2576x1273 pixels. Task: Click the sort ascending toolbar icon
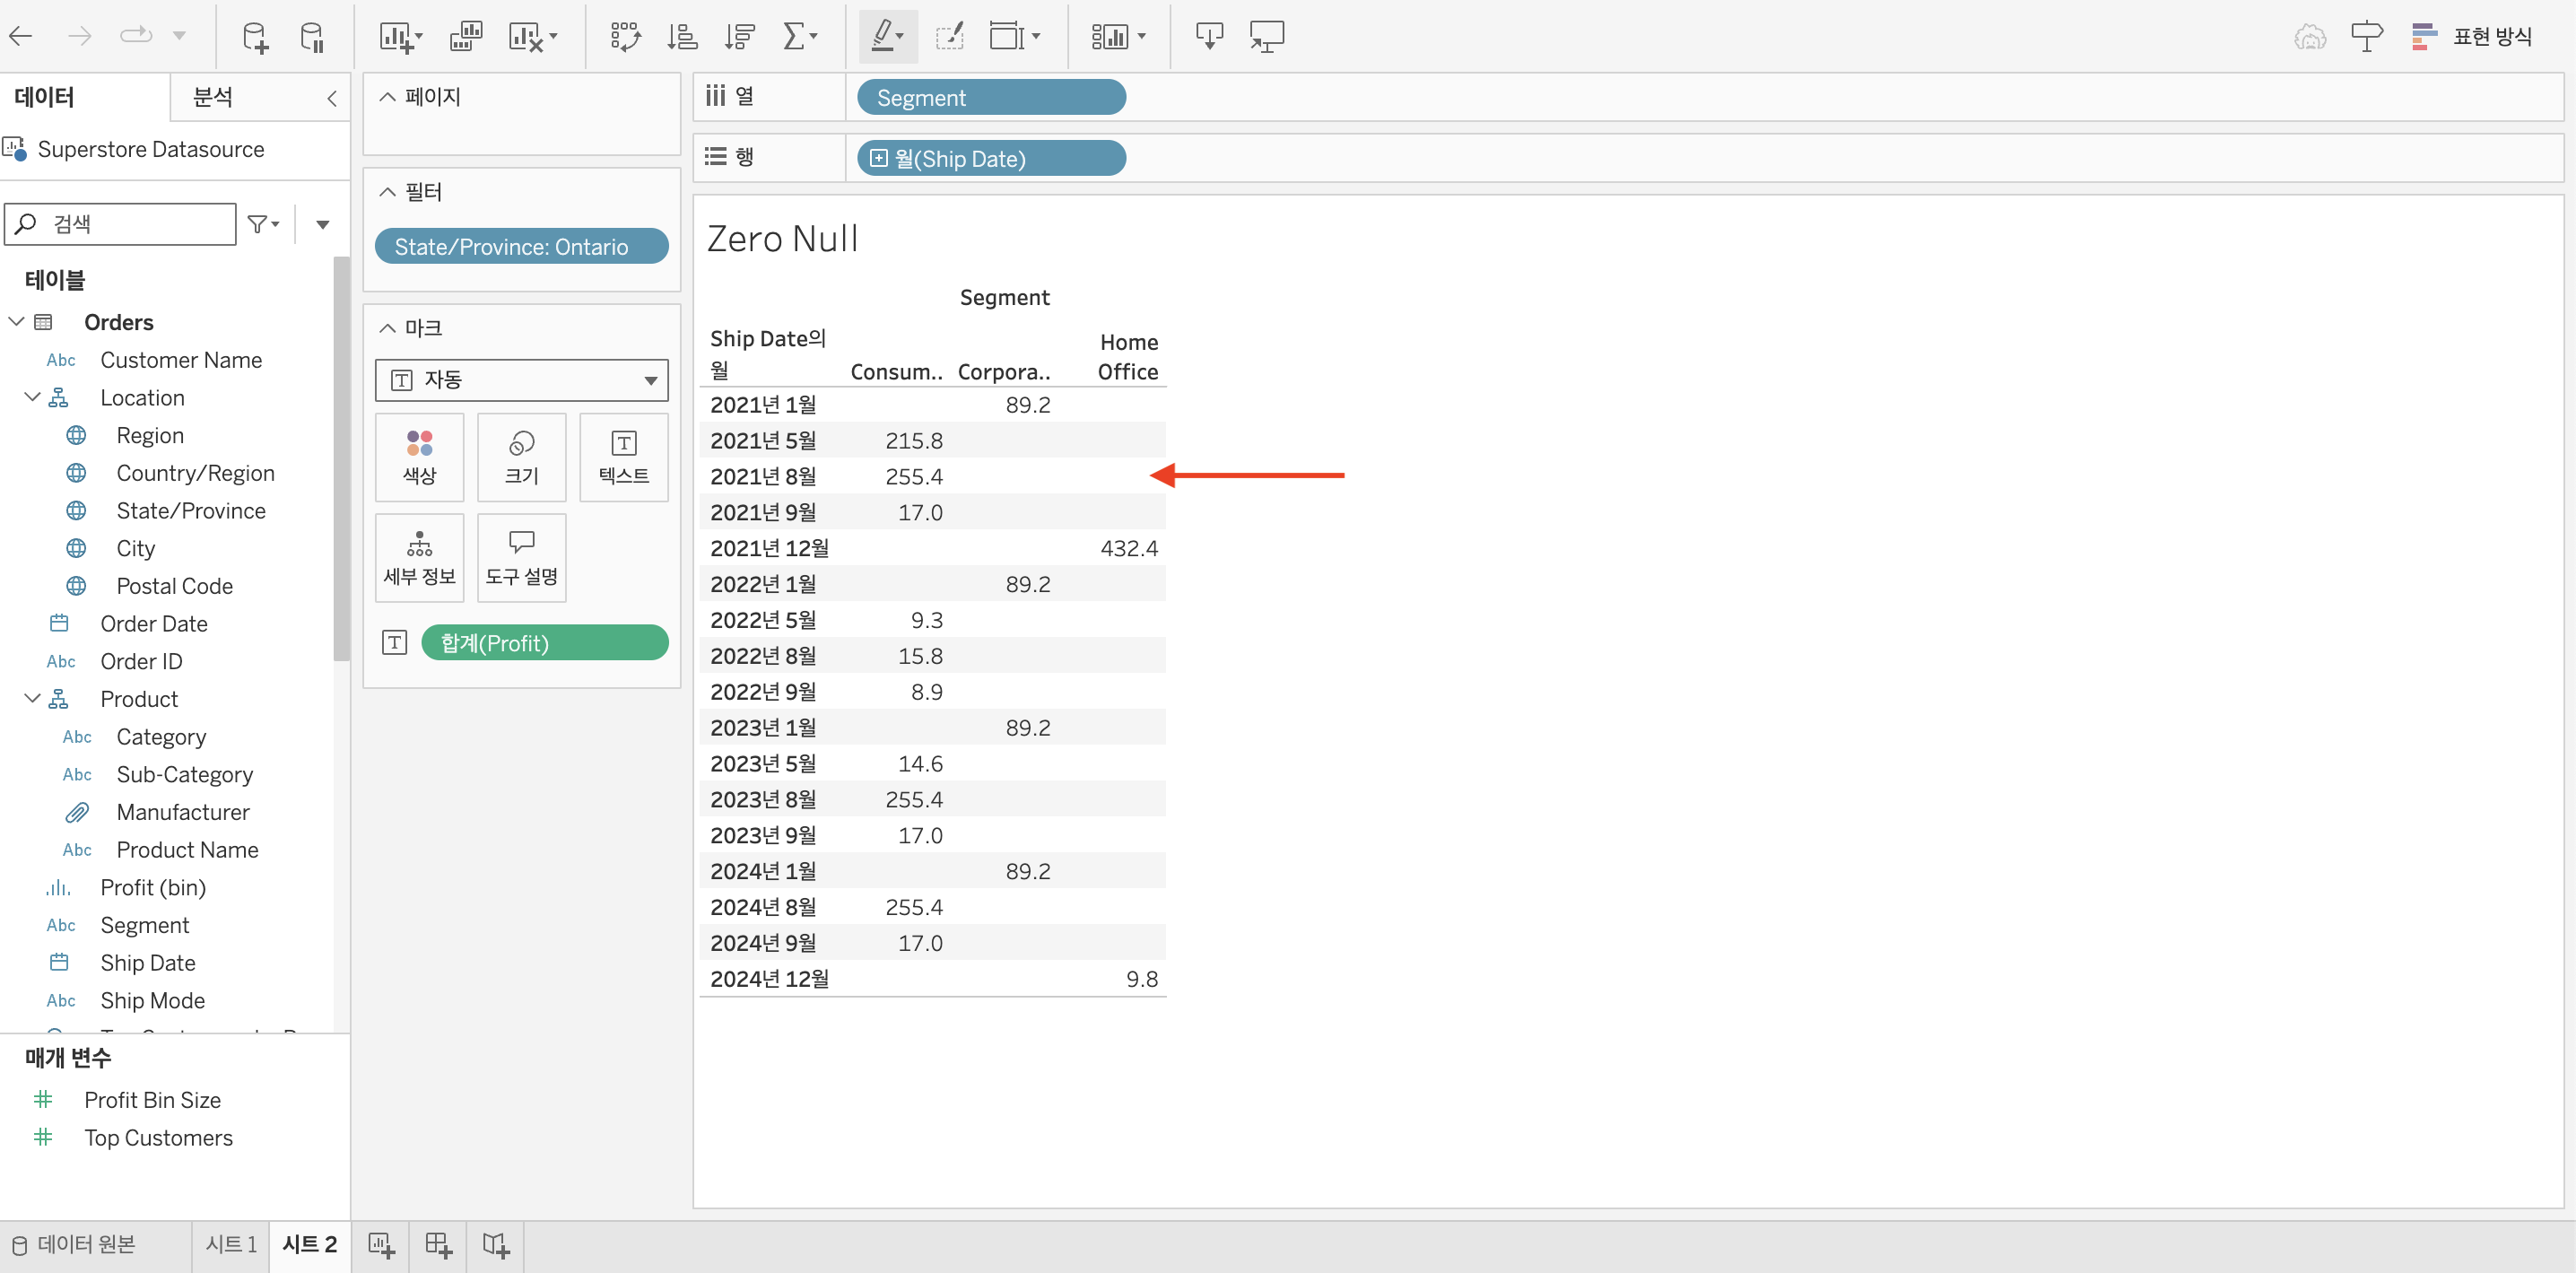pos(682,37)
